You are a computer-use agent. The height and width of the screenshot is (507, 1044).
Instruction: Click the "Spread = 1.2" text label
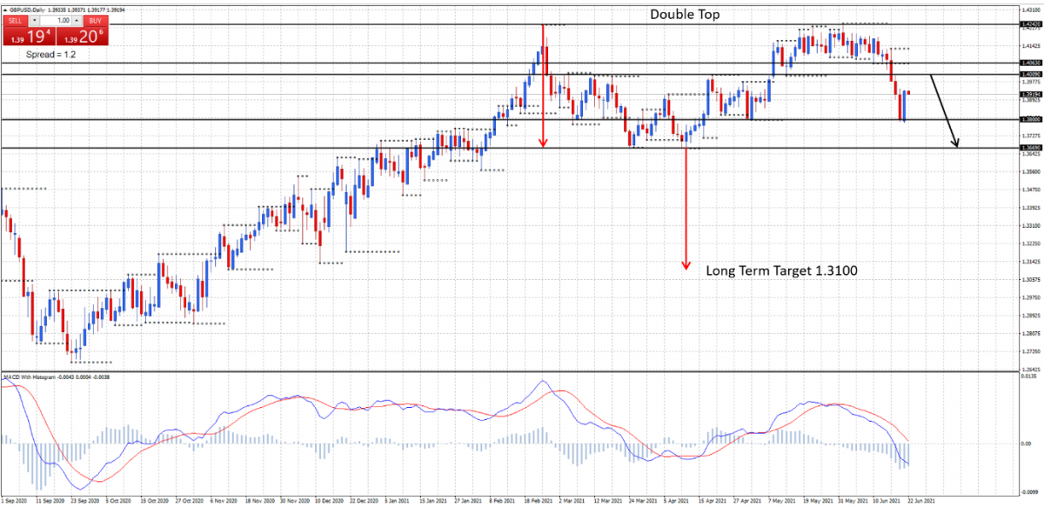click(50, 54)
